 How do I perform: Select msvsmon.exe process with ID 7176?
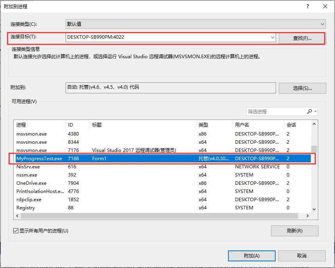click(162, 150)
